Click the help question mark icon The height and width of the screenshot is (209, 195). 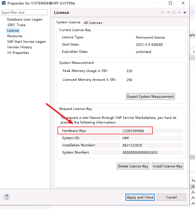pos(7,197)
